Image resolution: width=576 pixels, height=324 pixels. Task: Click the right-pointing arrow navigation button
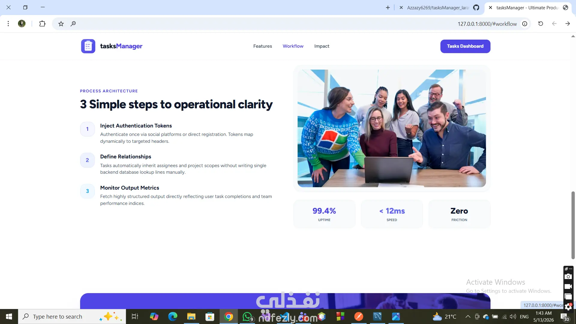[x=568, y=24]
